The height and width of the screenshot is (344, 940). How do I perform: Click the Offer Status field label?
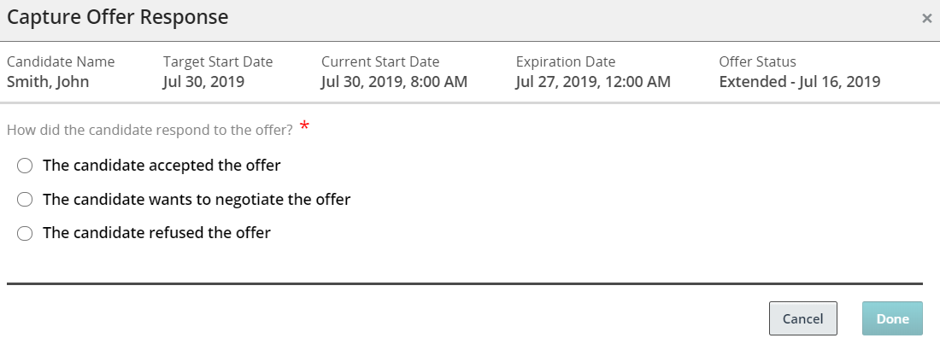757,61
